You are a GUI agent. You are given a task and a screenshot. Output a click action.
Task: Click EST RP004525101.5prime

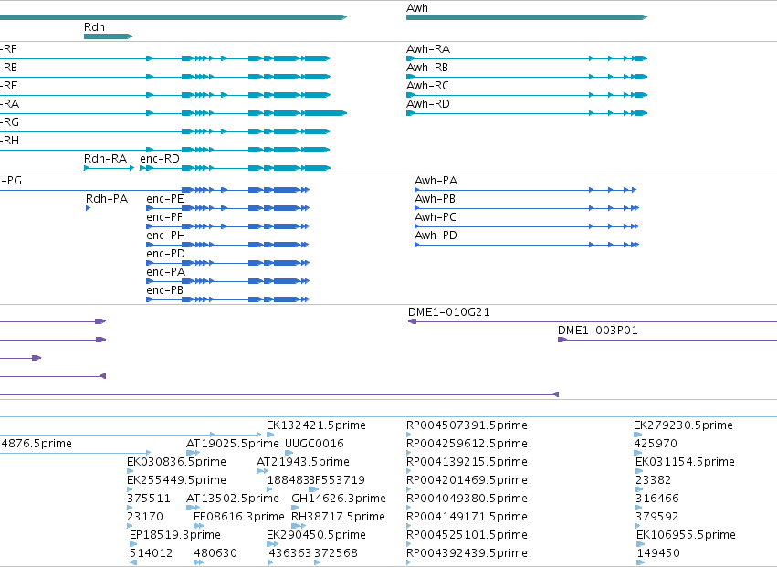pyautogui.click(x=467, y=535)
